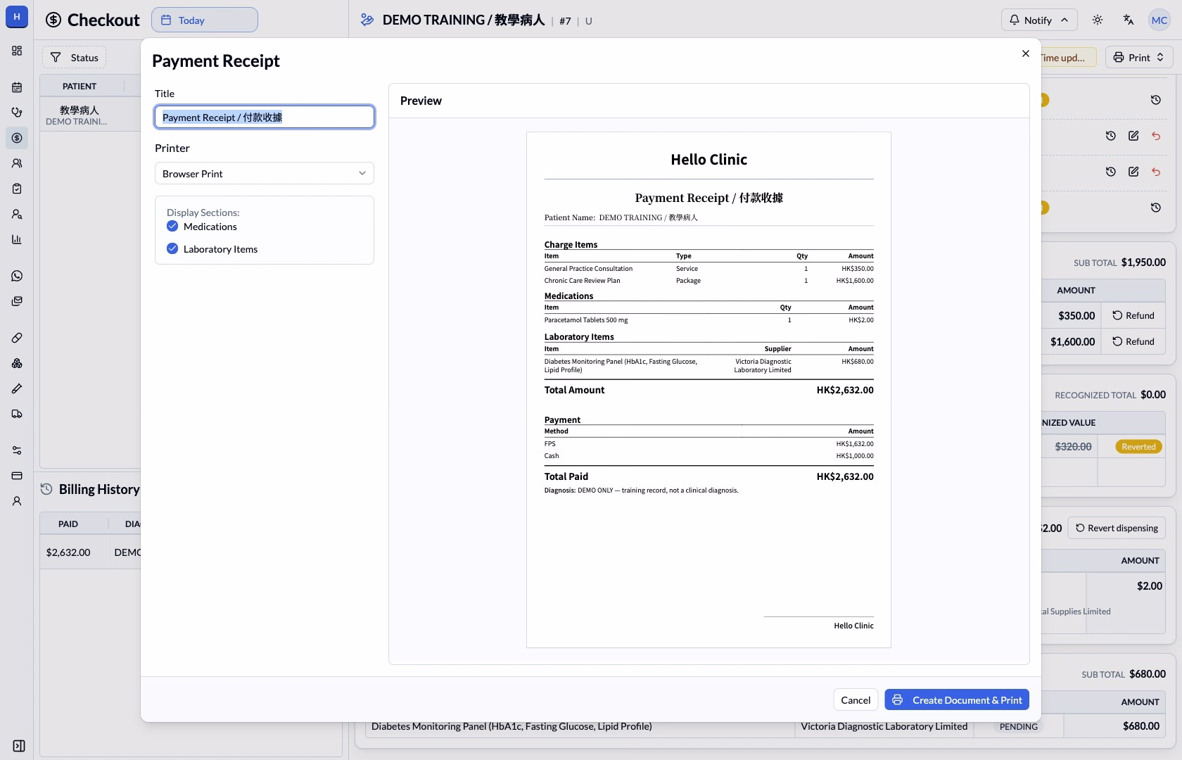Image resolution: width=1182 pixels, height=760 pixels.
Task: Open the MC user avatar
Action: [x=1159, y=20]
